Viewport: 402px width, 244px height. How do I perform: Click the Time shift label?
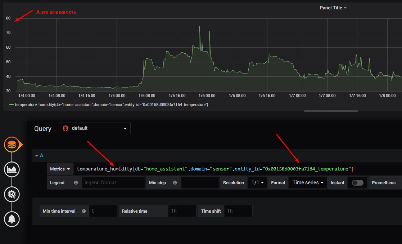click(x=211, y=211)
